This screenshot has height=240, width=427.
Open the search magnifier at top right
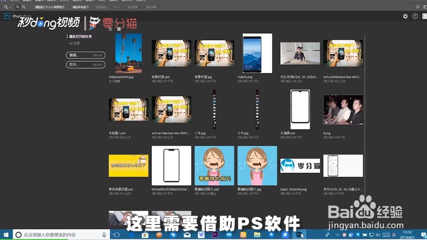(x=418, y=7)
